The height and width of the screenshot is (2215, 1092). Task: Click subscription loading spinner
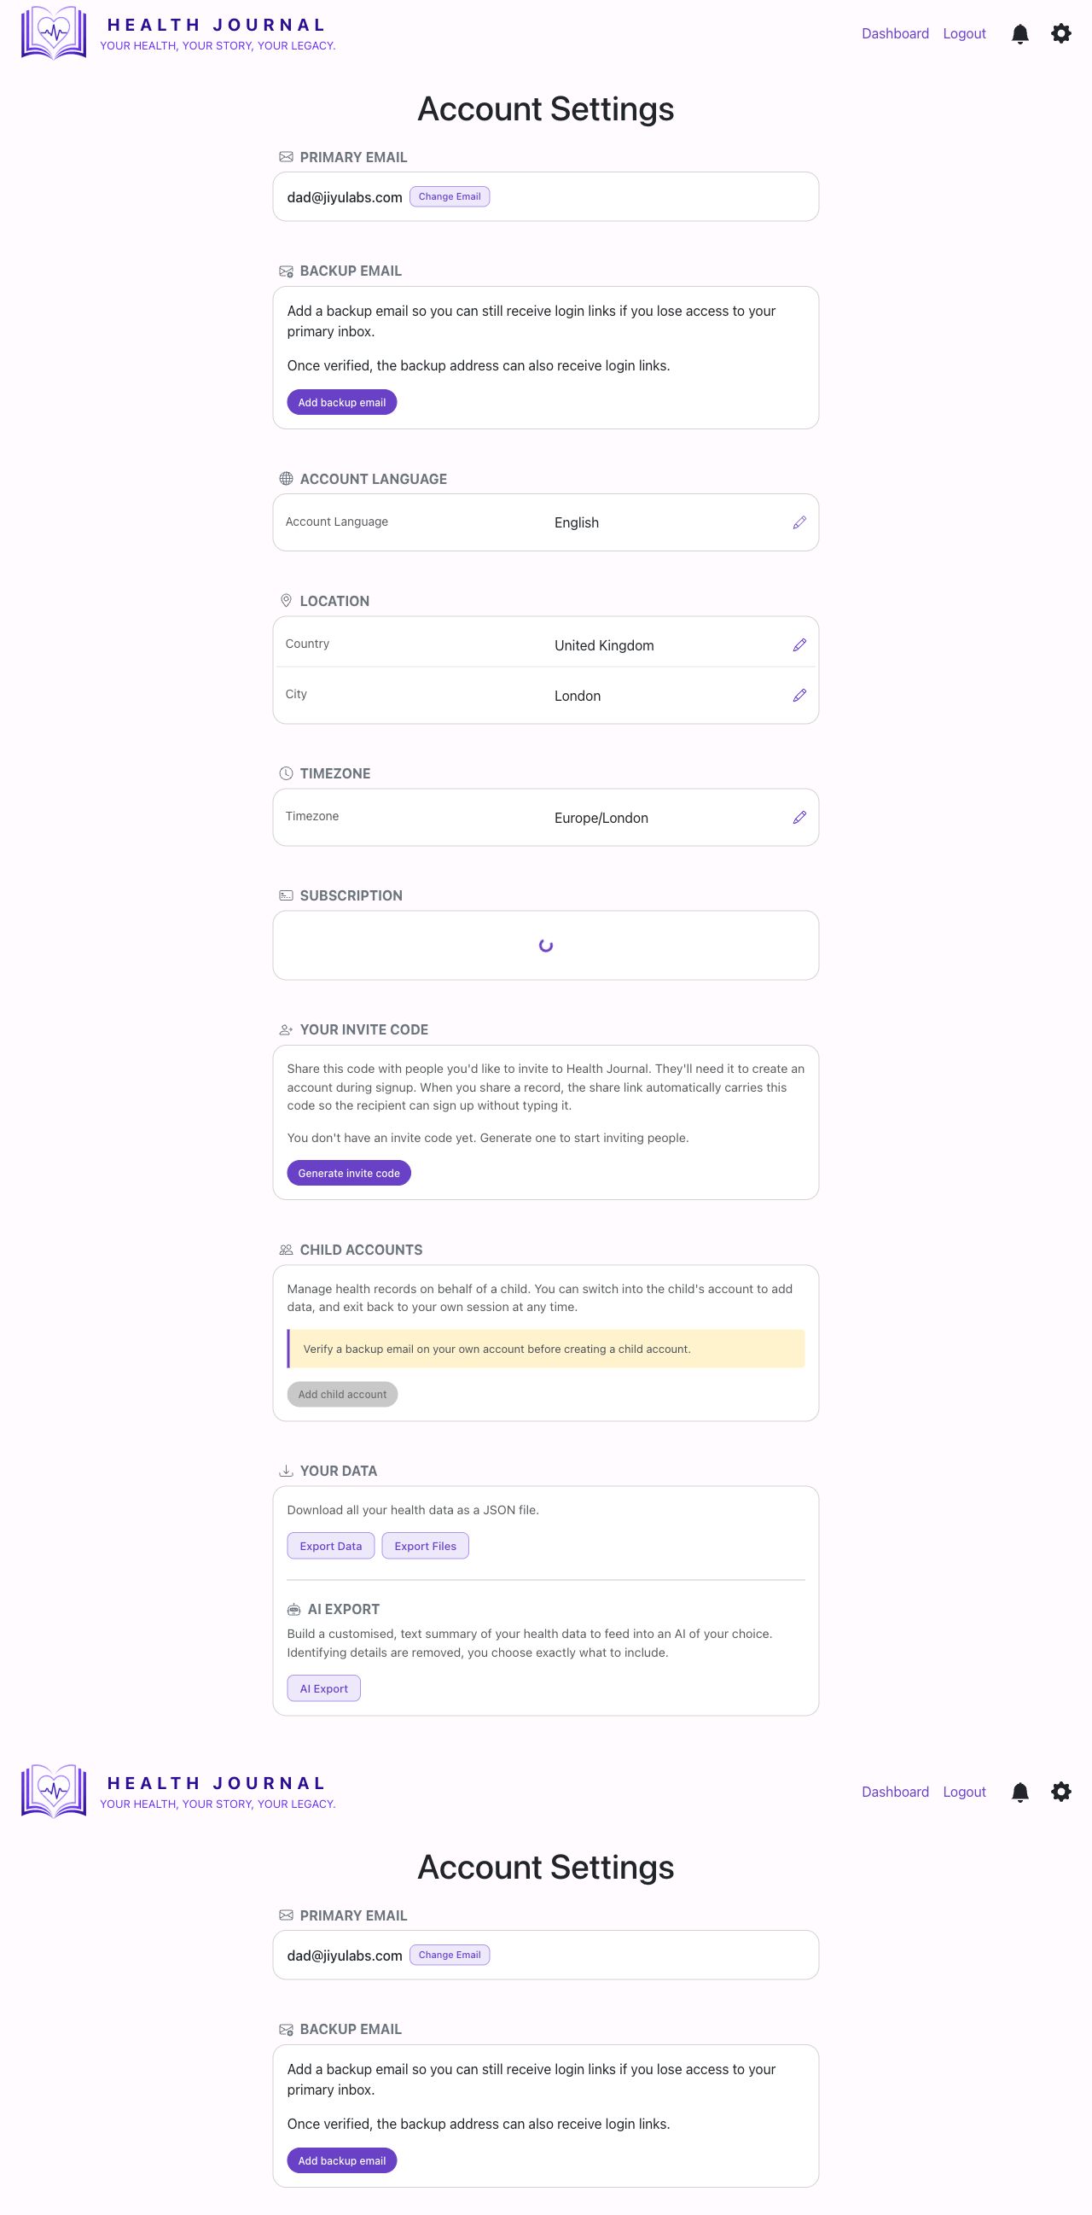click(x=545, y=946)
